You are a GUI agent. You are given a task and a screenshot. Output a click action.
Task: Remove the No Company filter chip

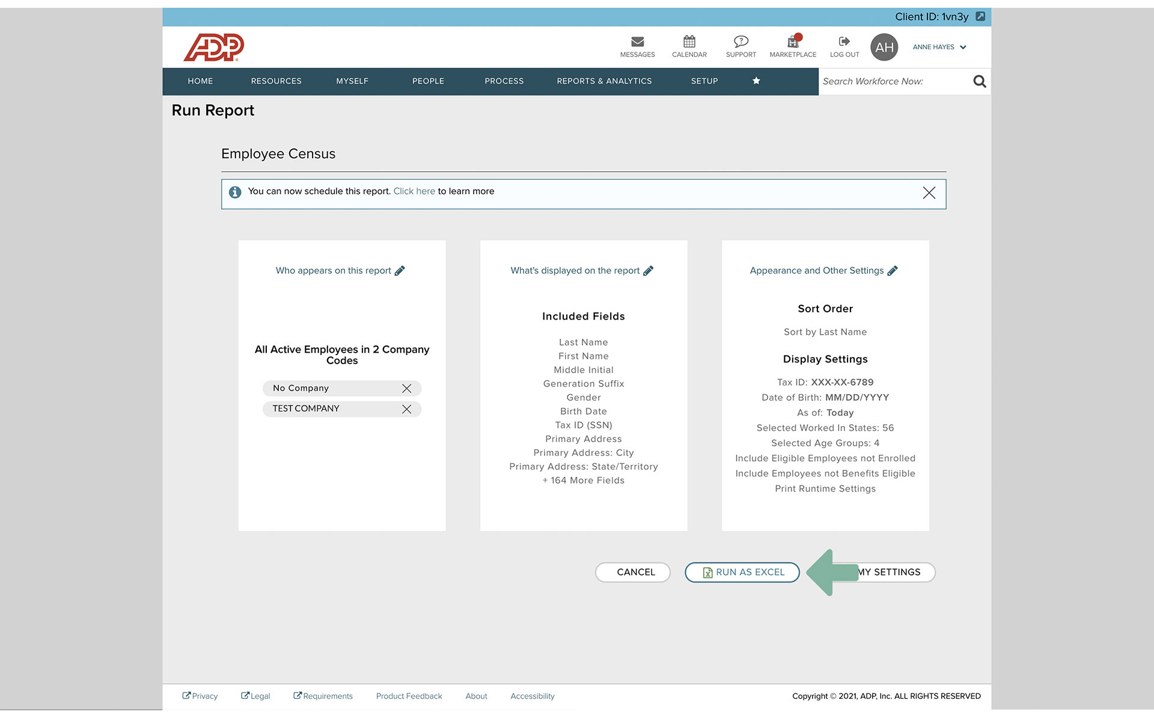pos(407,388)
